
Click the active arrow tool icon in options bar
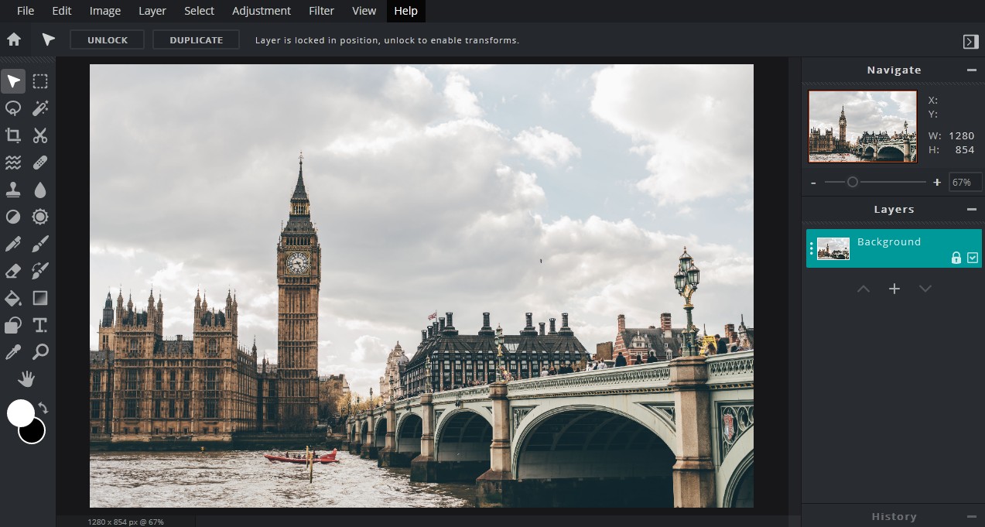[x=48, y=39]
